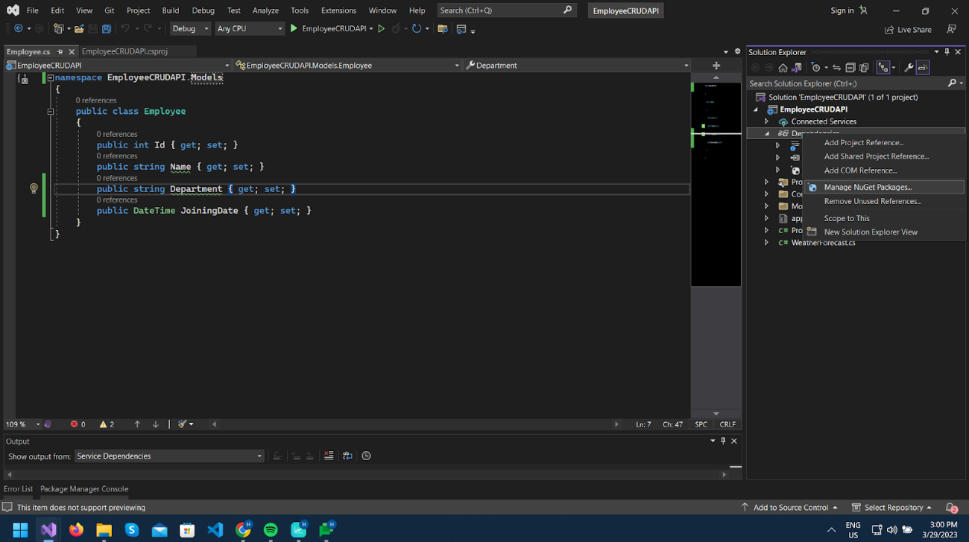Open Firefox from the taskbar
The image size is (969, 542).
[x=76, y=530]
